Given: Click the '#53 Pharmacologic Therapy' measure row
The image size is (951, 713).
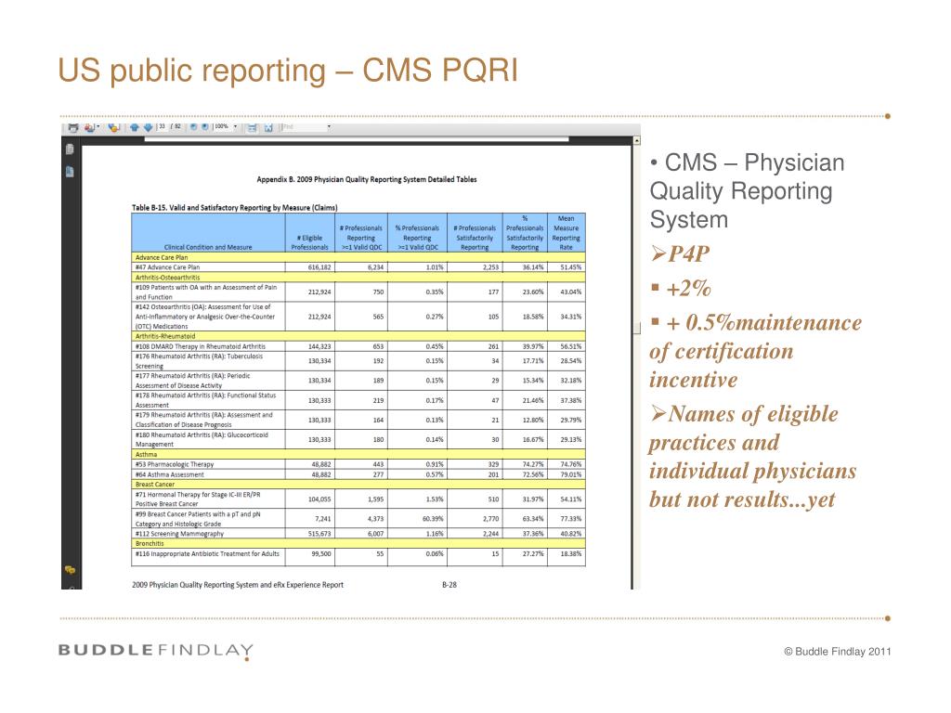Looking at the screenshot, I should pyautogui.click(x=358, y=464).
